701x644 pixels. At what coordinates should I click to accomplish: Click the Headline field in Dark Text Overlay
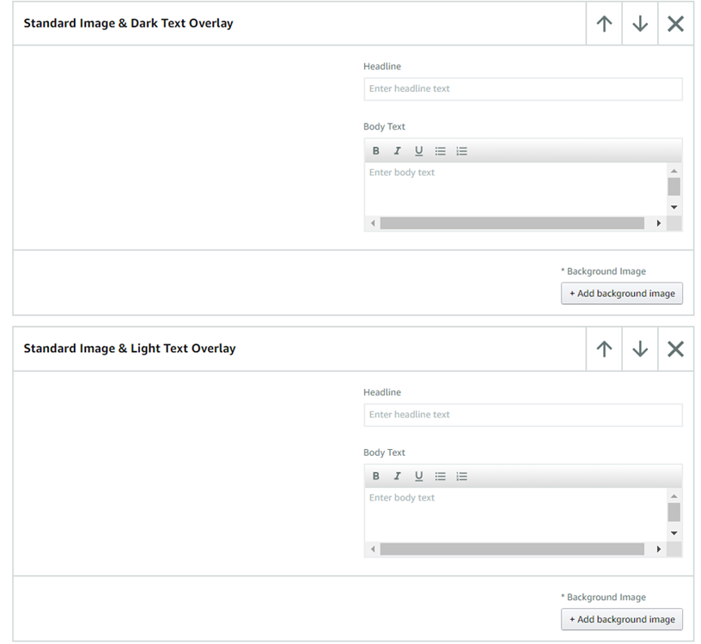[x=522, y=88]
